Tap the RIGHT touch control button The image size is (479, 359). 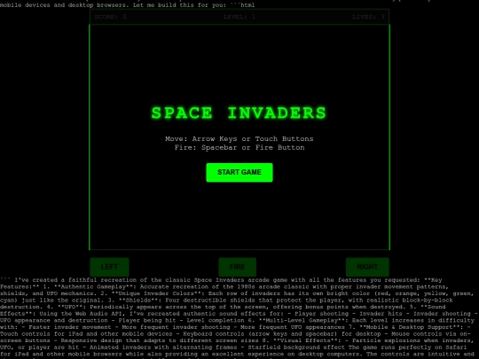(x=367, y=267)
